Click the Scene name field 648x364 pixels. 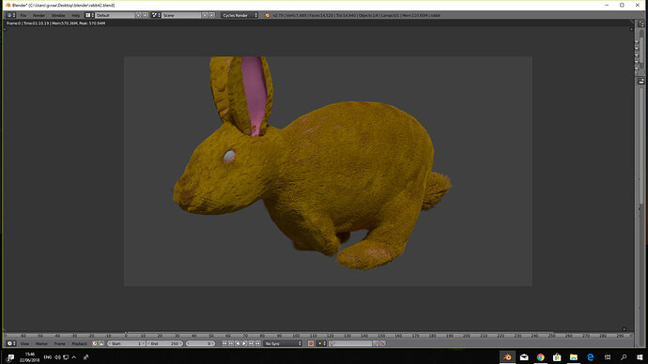pos(181,15)
